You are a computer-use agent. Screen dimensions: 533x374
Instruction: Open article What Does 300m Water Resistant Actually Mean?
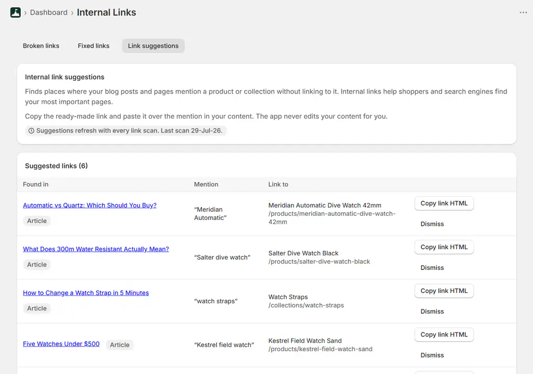click(96, 249)
